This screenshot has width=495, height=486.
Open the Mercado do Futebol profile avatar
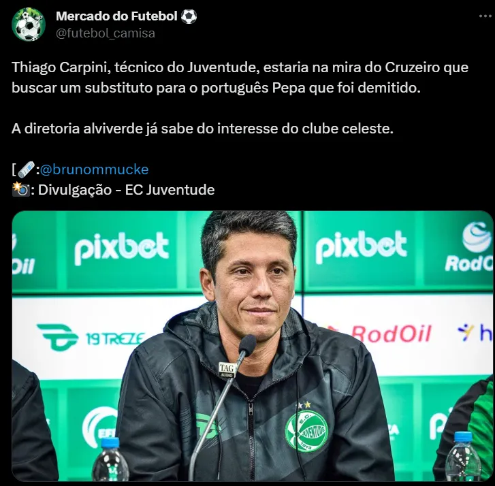[29, 25]
